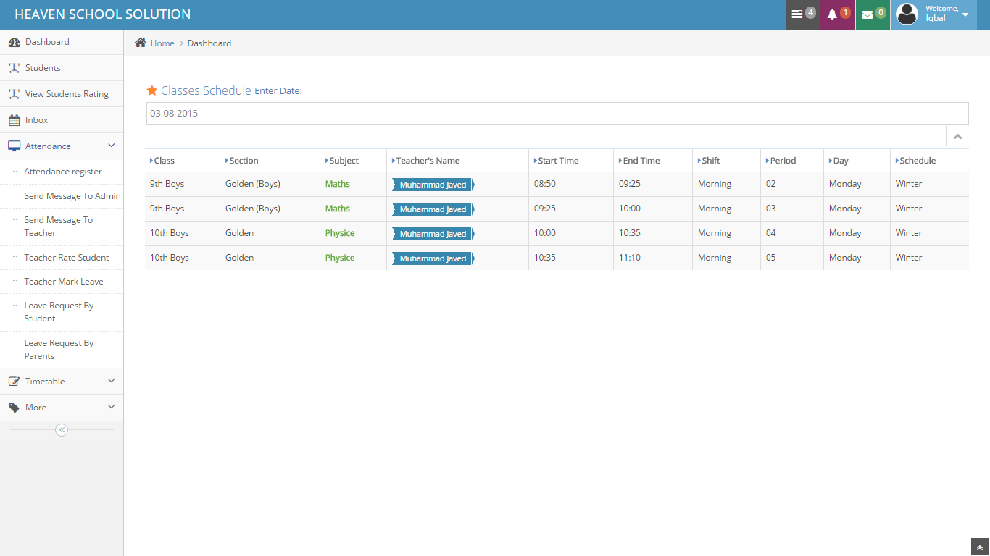Open View Students Rating menu item
Viewport: 990px width, 556px height.
[x=67, y=94]
